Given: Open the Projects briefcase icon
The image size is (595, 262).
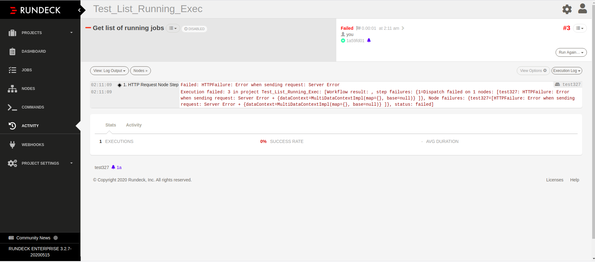Looking at the screenshot, I should (x=12, y=33).
